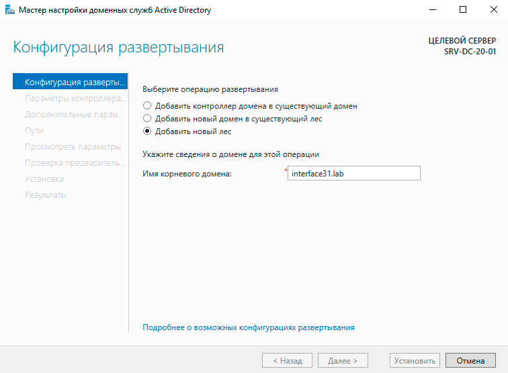Image resolution: width=508 pixels, height=373 pixels.
Task: Click the 'Конфигурация развертывания' page heading
Action: coord(118,47)
